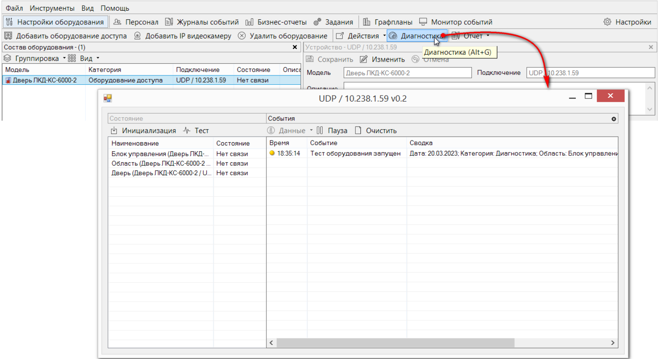Open Журналы событий section
This screenshot has height=359, width=659.
(202, 22)
